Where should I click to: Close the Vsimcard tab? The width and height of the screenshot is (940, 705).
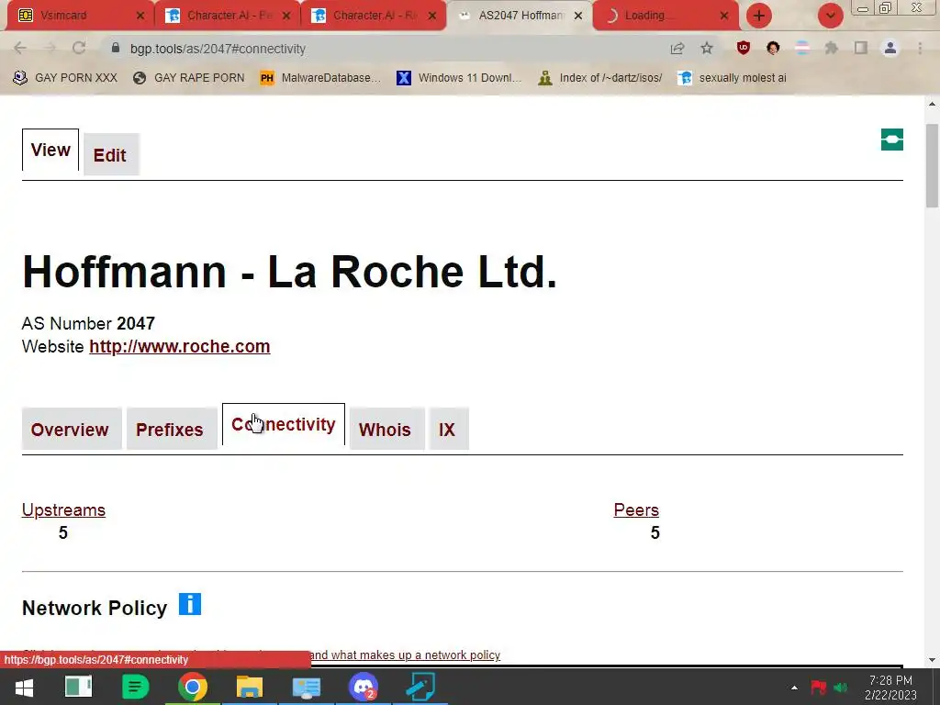pyautogui.click(x=140, y=16)
